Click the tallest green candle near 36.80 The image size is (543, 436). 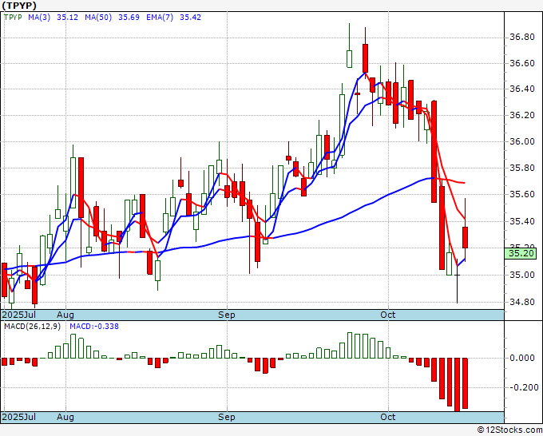coord(349,59)
